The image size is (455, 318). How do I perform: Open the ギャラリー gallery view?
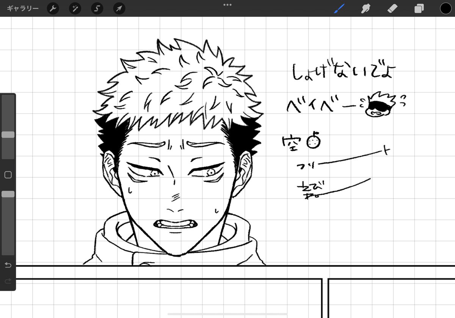click(x=23, y=8)
